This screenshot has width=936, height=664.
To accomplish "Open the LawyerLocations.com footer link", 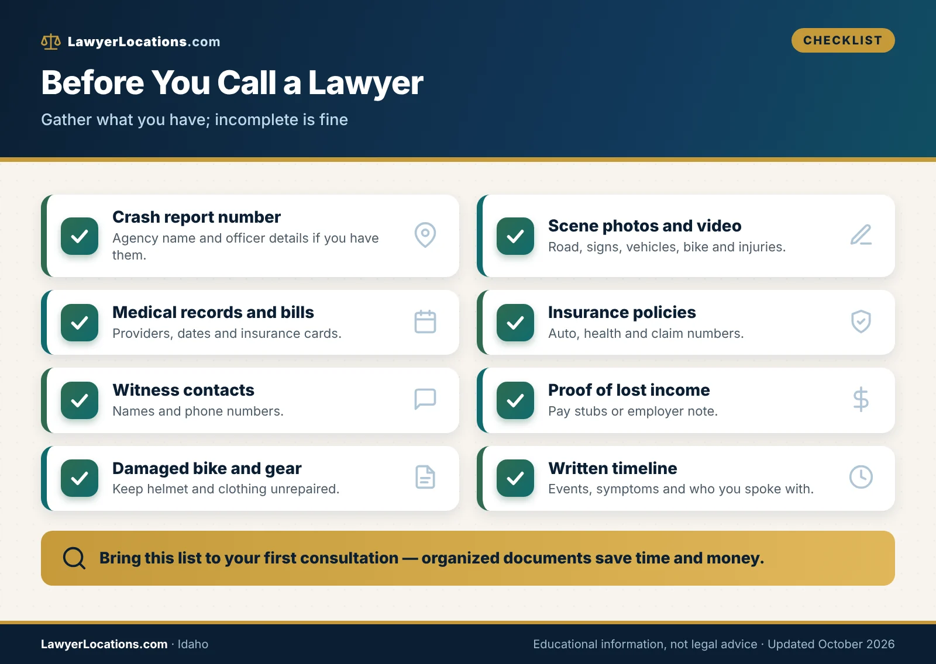I will [x=104, y=644].
